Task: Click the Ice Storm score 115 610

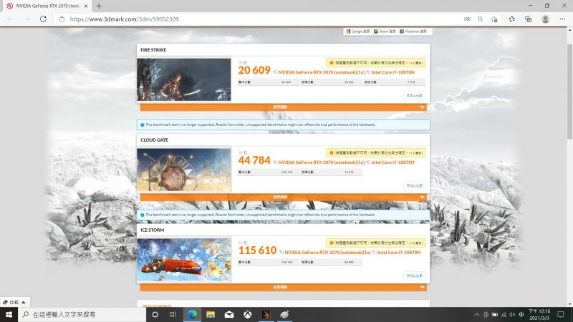Action: pyautogui.click(x=258, y=250)
